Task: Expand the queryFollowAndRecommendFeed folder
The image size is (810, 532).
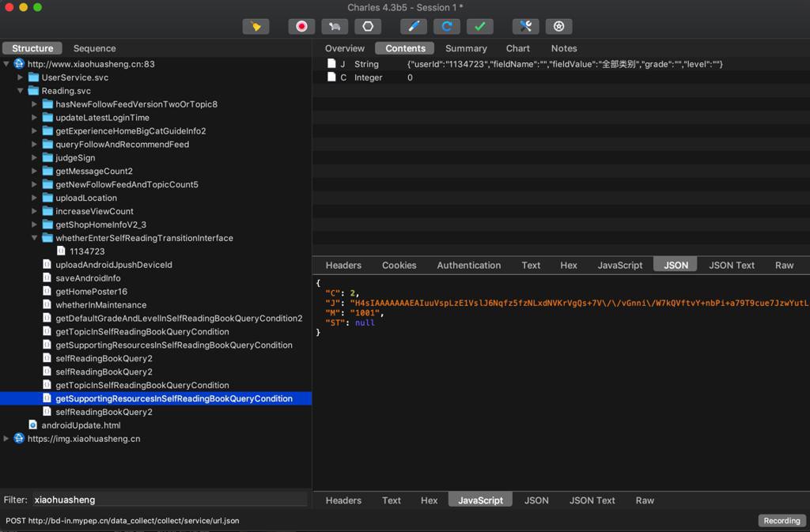Action: click(34, 145)
